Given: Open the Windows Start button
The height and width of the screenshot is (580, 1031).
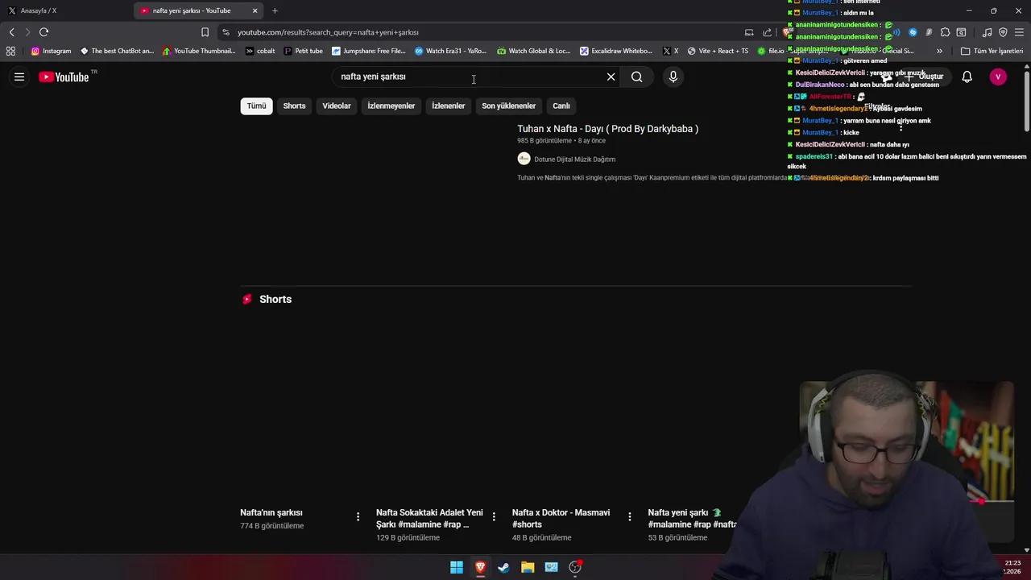Looking at the screenshot, I should tap(457, 567).
